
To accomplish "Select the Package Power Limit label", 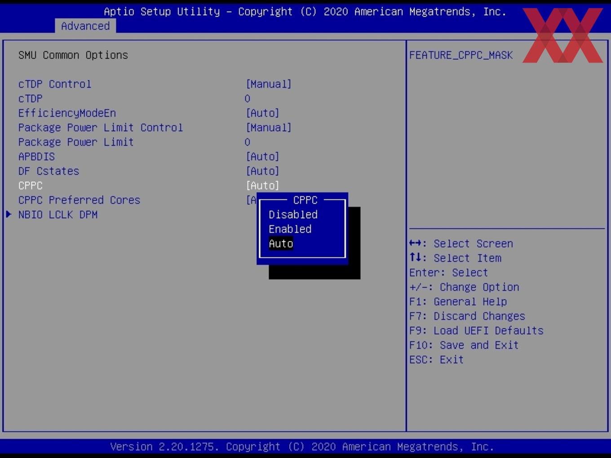I will 76,142.
